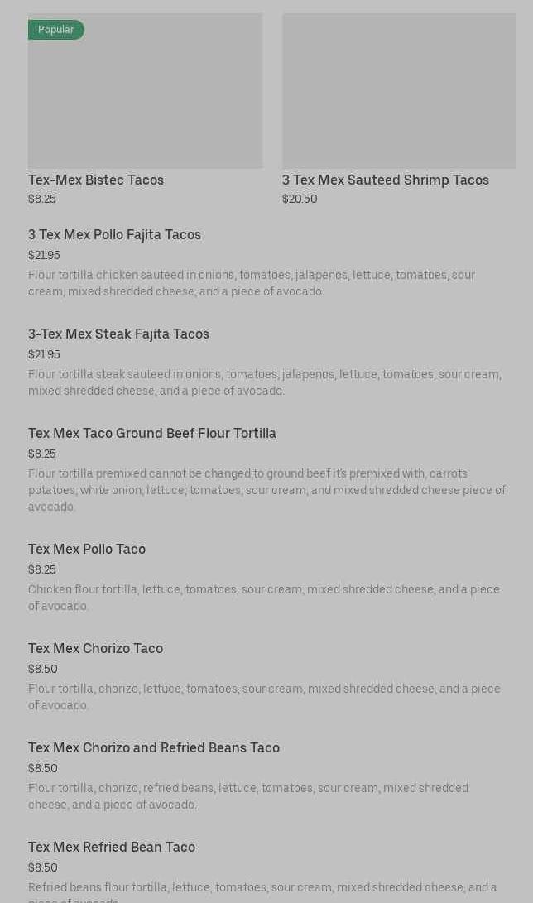Viewport: 533px width, 903px height.
Task: Select 3 Tex Mex Sauteed Shrimp Tacos title
Action: [385, 180]
